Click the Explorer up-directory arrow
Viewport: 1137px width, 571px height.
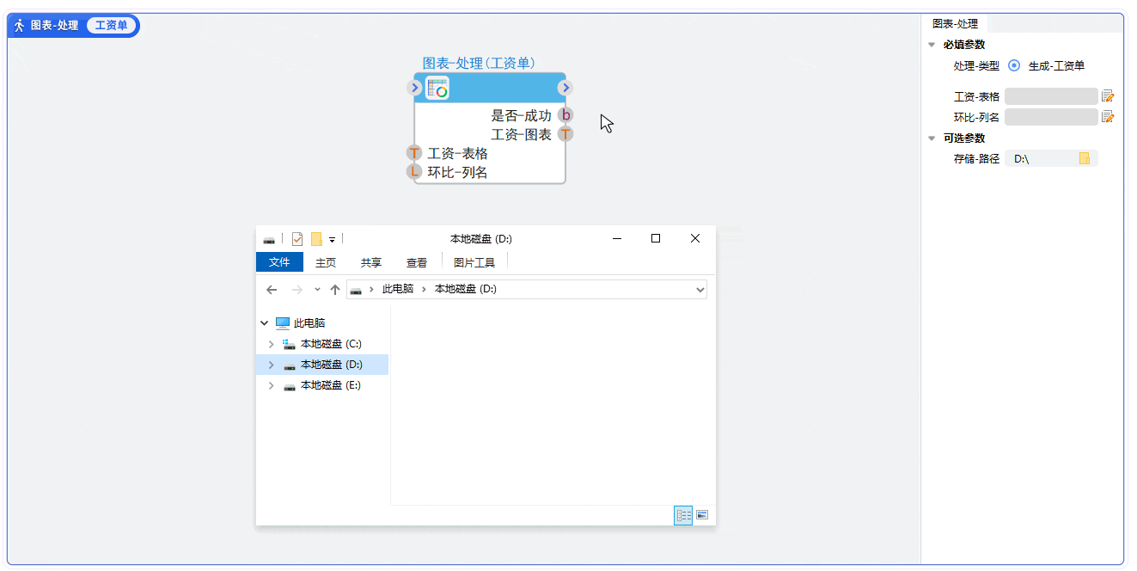click(335, 290)
